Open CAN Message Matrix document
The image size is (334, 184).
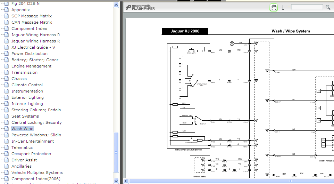click(x=32, y=22)
